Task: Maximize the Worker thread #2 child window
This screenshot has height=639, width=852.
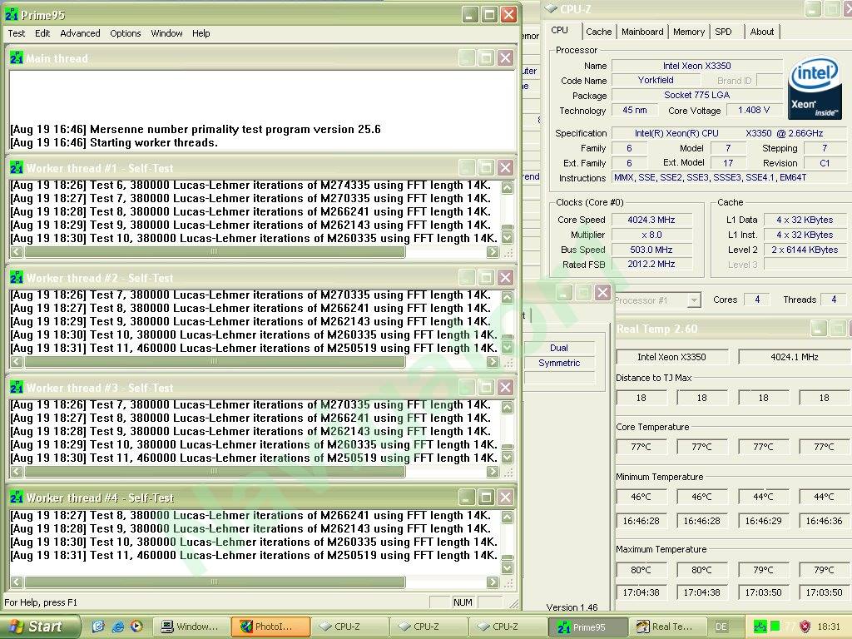Action: (x=486, y=278)
